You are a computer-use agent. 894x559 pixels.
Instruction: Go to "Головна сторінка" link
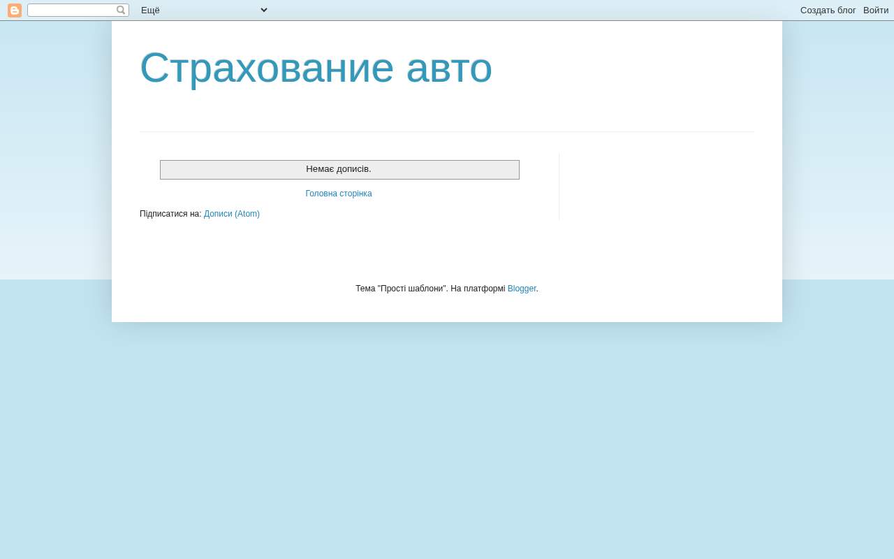click(x=339, y=194)
